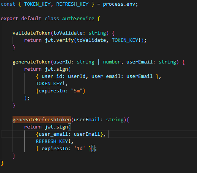
Task: Click TOKEN_KEY! argument inside jwt.sign
Action: 50,84
